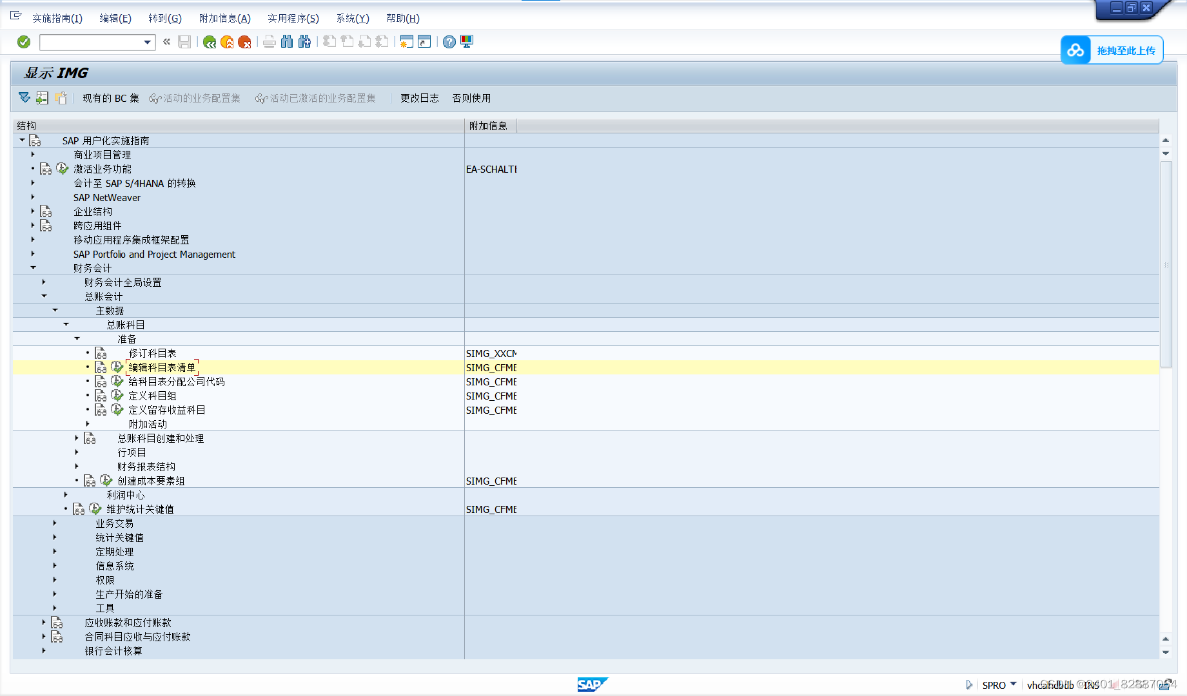Open the 系统(Y) menu
1187x696 pixels.
point(351,18)
